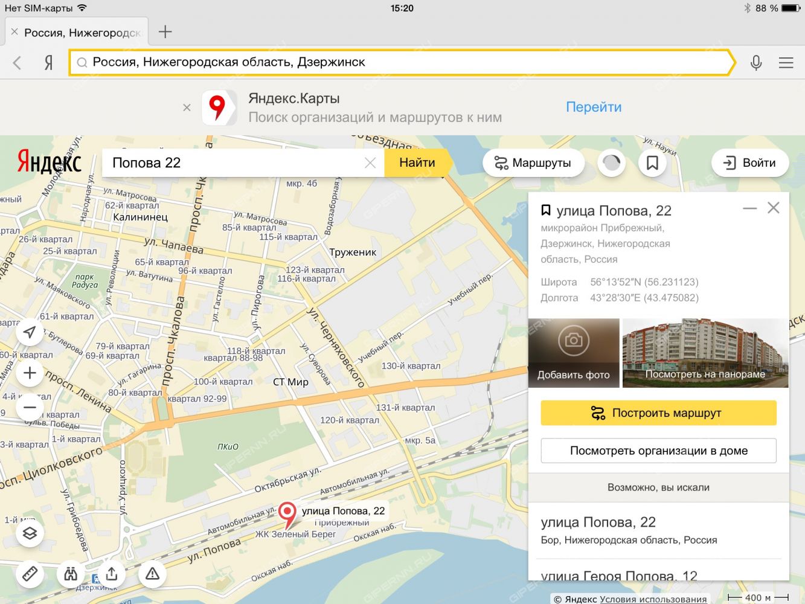The width and height of the screenshot is (805, 604).
Task: Open saved bookmarks on the map
Action: pyautogui.click(x=652, y=163)
